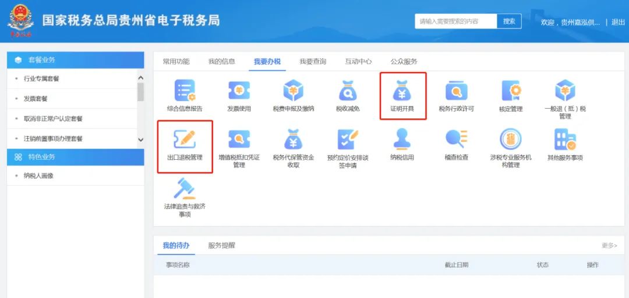Open 增值税抵扣凭证管理 icon

[239, 139]
